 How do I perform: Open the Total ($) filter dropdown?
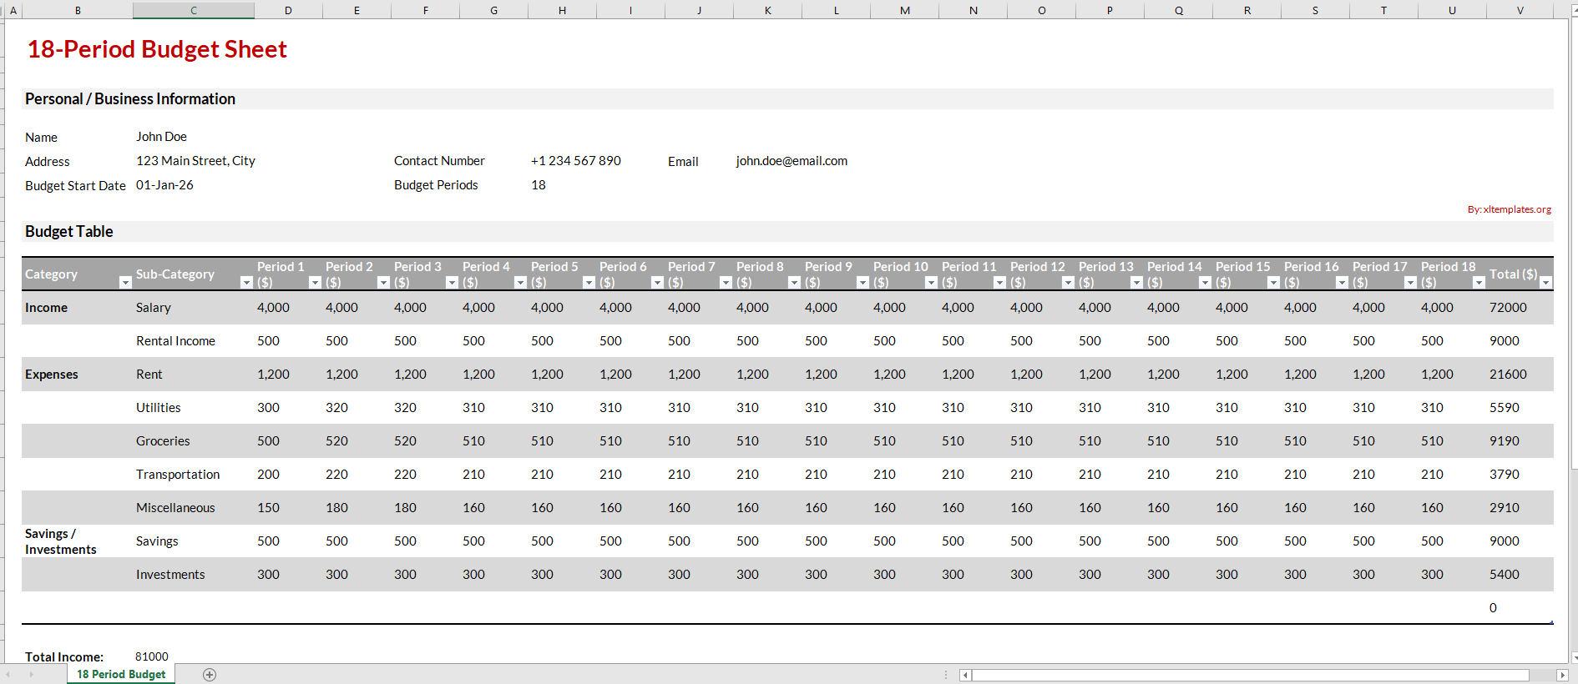pos(1545,283)
